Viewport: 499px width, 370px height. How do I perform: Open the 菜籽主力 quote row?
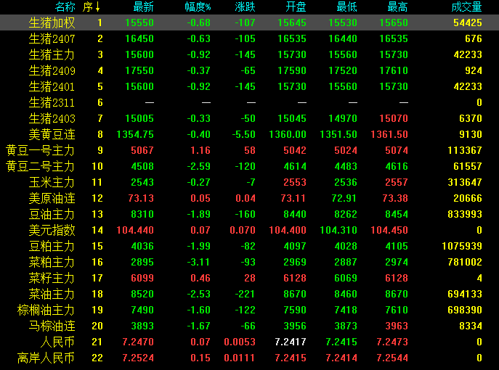pyautogui.click(x=250, y=278)
